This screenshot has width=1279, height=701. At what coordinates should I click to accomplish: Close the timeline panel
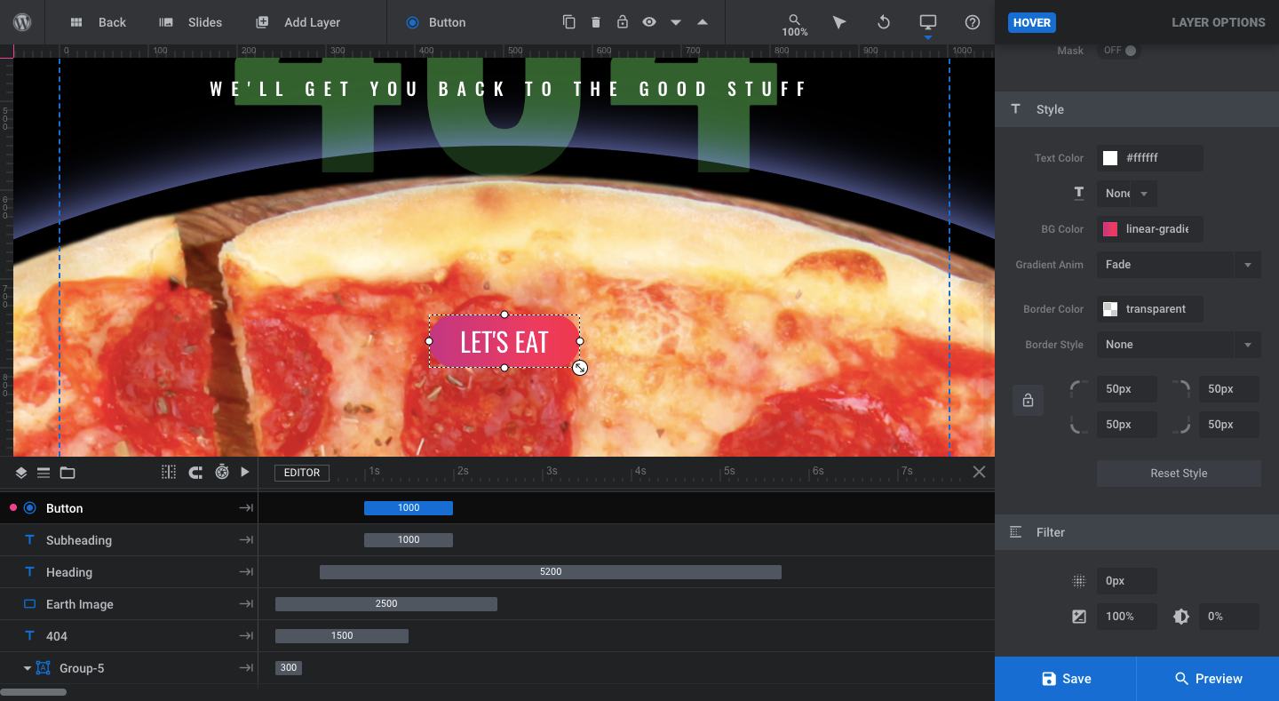(x=979, y=472)
